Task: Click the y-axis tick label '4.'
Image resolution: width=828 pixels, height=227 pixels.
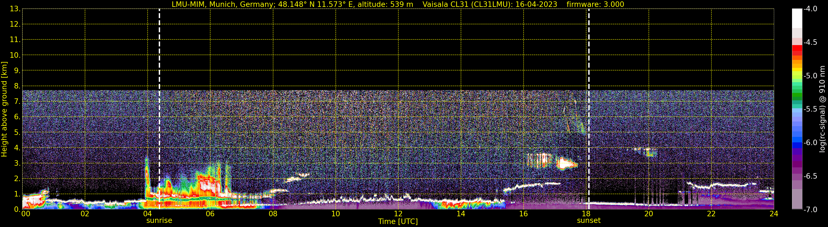Action: coord(17,148)
